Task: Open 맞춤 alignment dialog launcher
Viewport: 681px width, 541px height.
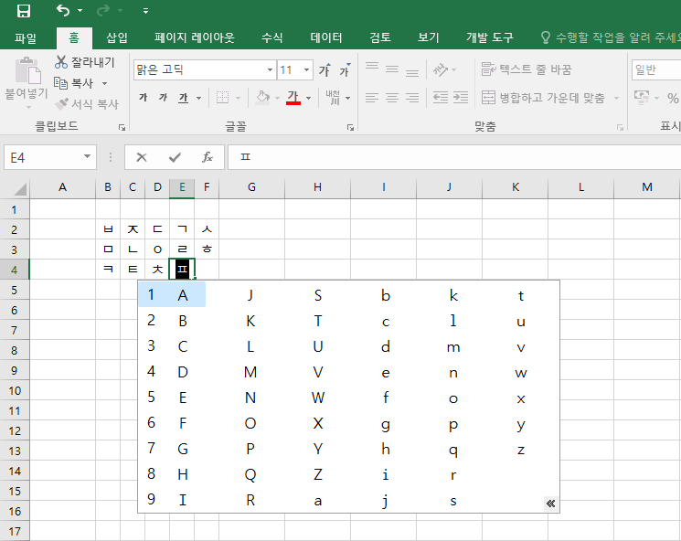Action: click(x=620, y=127)
